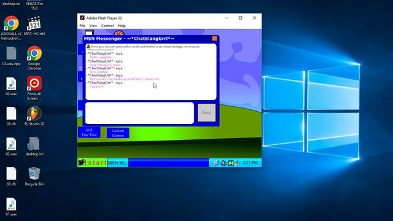Viewport: 393px width, 221px height.
Task: Select the desktop.ini gear file icon
Action: click(34, 146)
